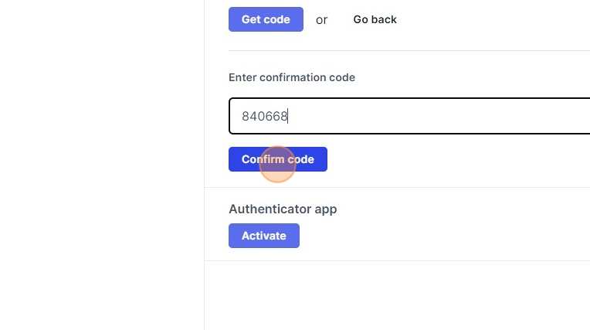Click the word Confirm on the blue button
590x330 pixels.
pyautogui.click(x=263, y=159)
